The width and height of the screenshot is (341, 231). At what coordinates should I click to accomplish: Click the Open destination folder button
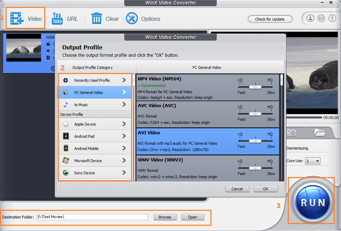pos(192,217)
